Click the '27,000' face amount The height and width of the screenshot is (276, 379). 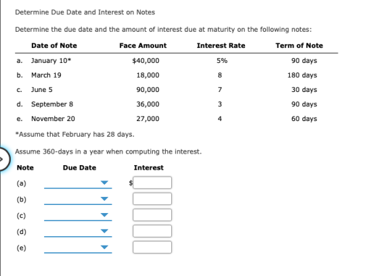[x=148, y=118]
